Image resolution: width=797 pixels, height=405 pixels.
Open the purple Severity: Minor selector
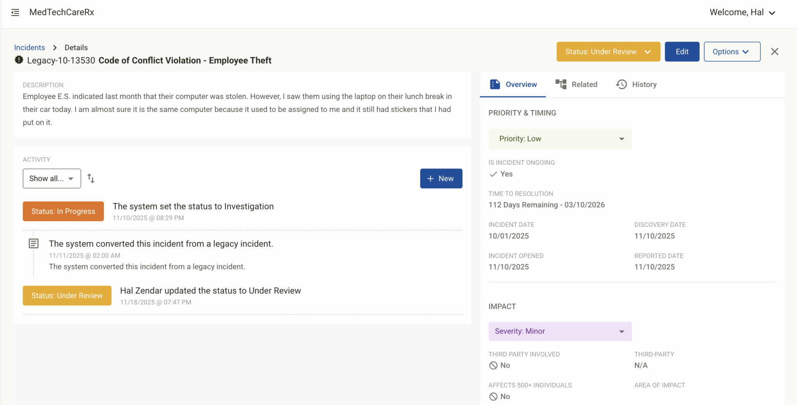coord(560,331)
